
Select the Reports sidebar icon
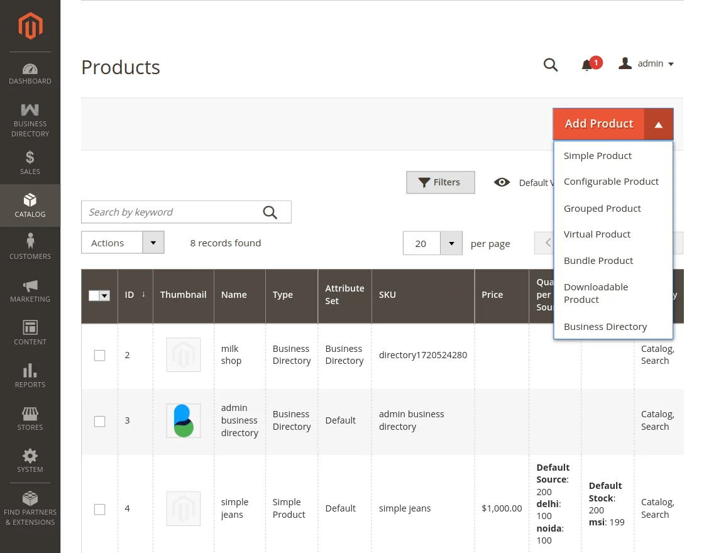coord(30,375)
